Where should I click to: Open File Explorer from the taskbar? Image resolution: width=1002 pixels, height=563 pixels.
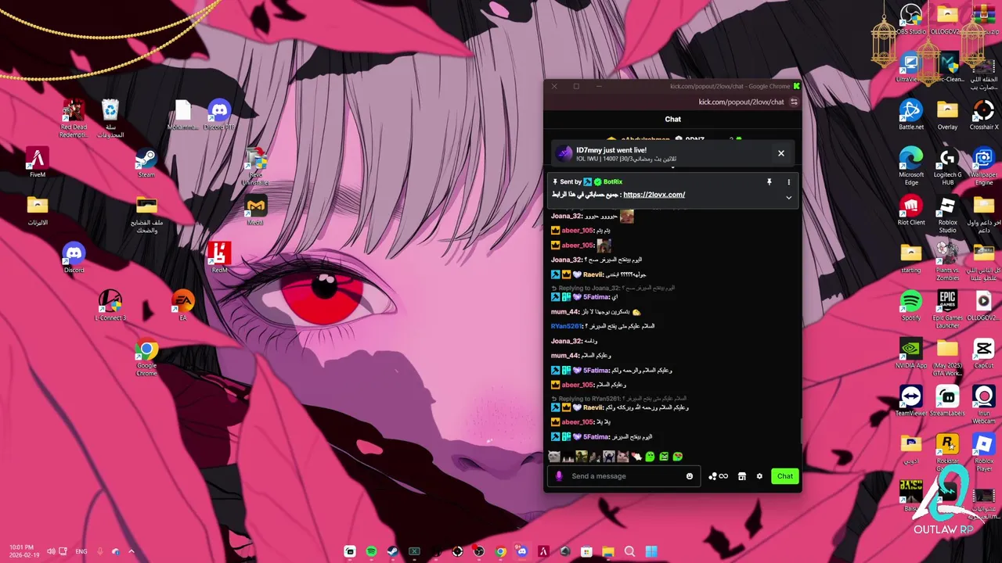click(x=608, y=551)
